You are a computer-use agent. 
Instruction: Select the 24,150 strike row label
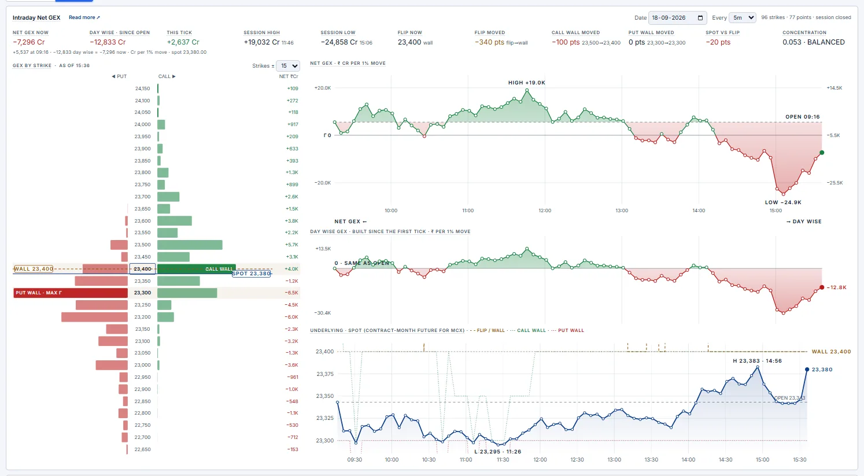(142, 88)
